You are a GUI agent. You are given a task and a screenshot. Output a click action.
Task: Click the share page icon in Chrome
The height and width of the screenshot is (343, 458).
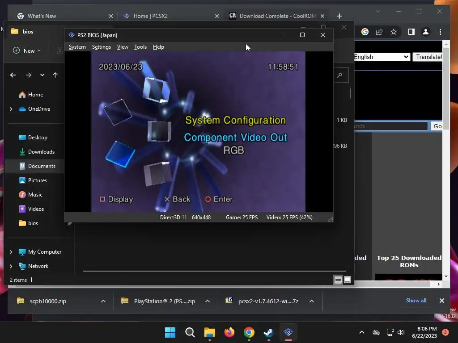pos(379,32)
